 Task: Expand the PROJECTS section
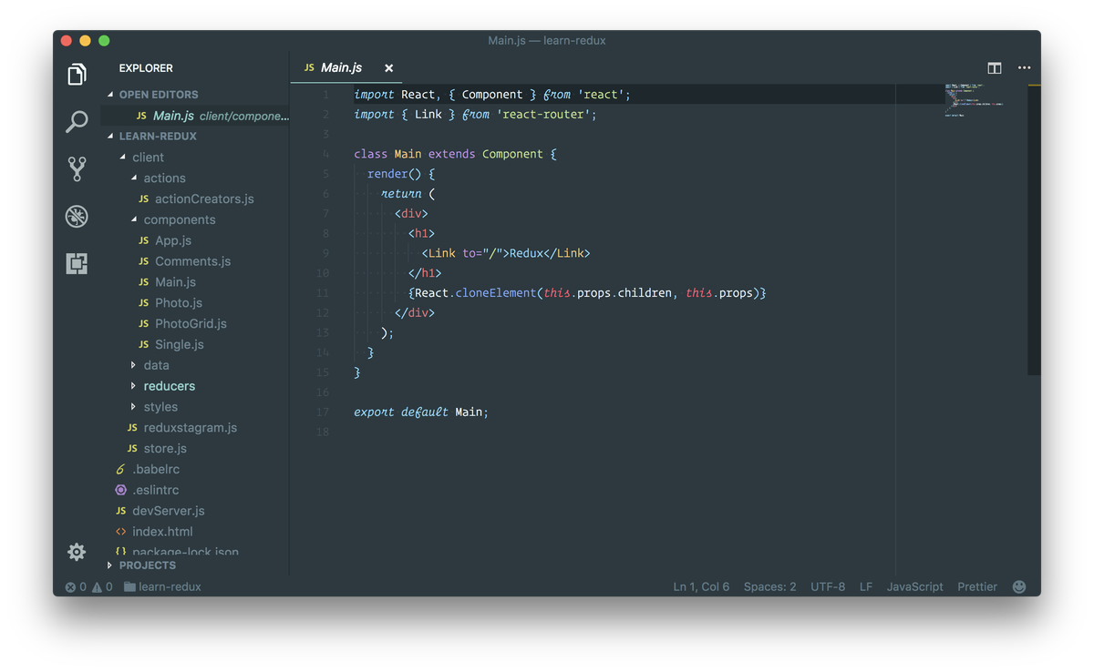(110, 565)
